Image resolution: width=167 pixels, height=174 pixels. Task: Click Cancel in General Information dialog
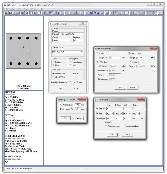75,88
